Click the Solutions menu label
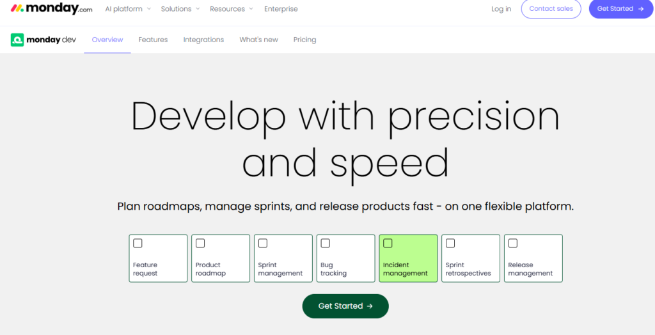The image size is (655, 335). [177, 9]
